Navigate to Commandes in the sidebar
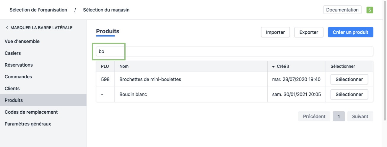 tap(18, 77)
